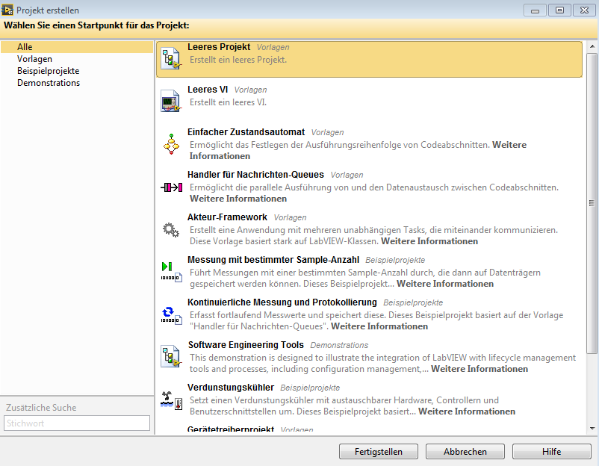Click the LabVIEW icon in title bar

click(7, 10)
